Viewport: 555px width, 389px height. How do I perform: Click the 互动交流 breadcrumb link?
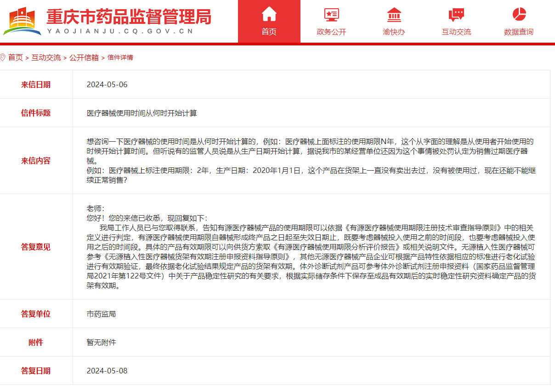point(47,58)
